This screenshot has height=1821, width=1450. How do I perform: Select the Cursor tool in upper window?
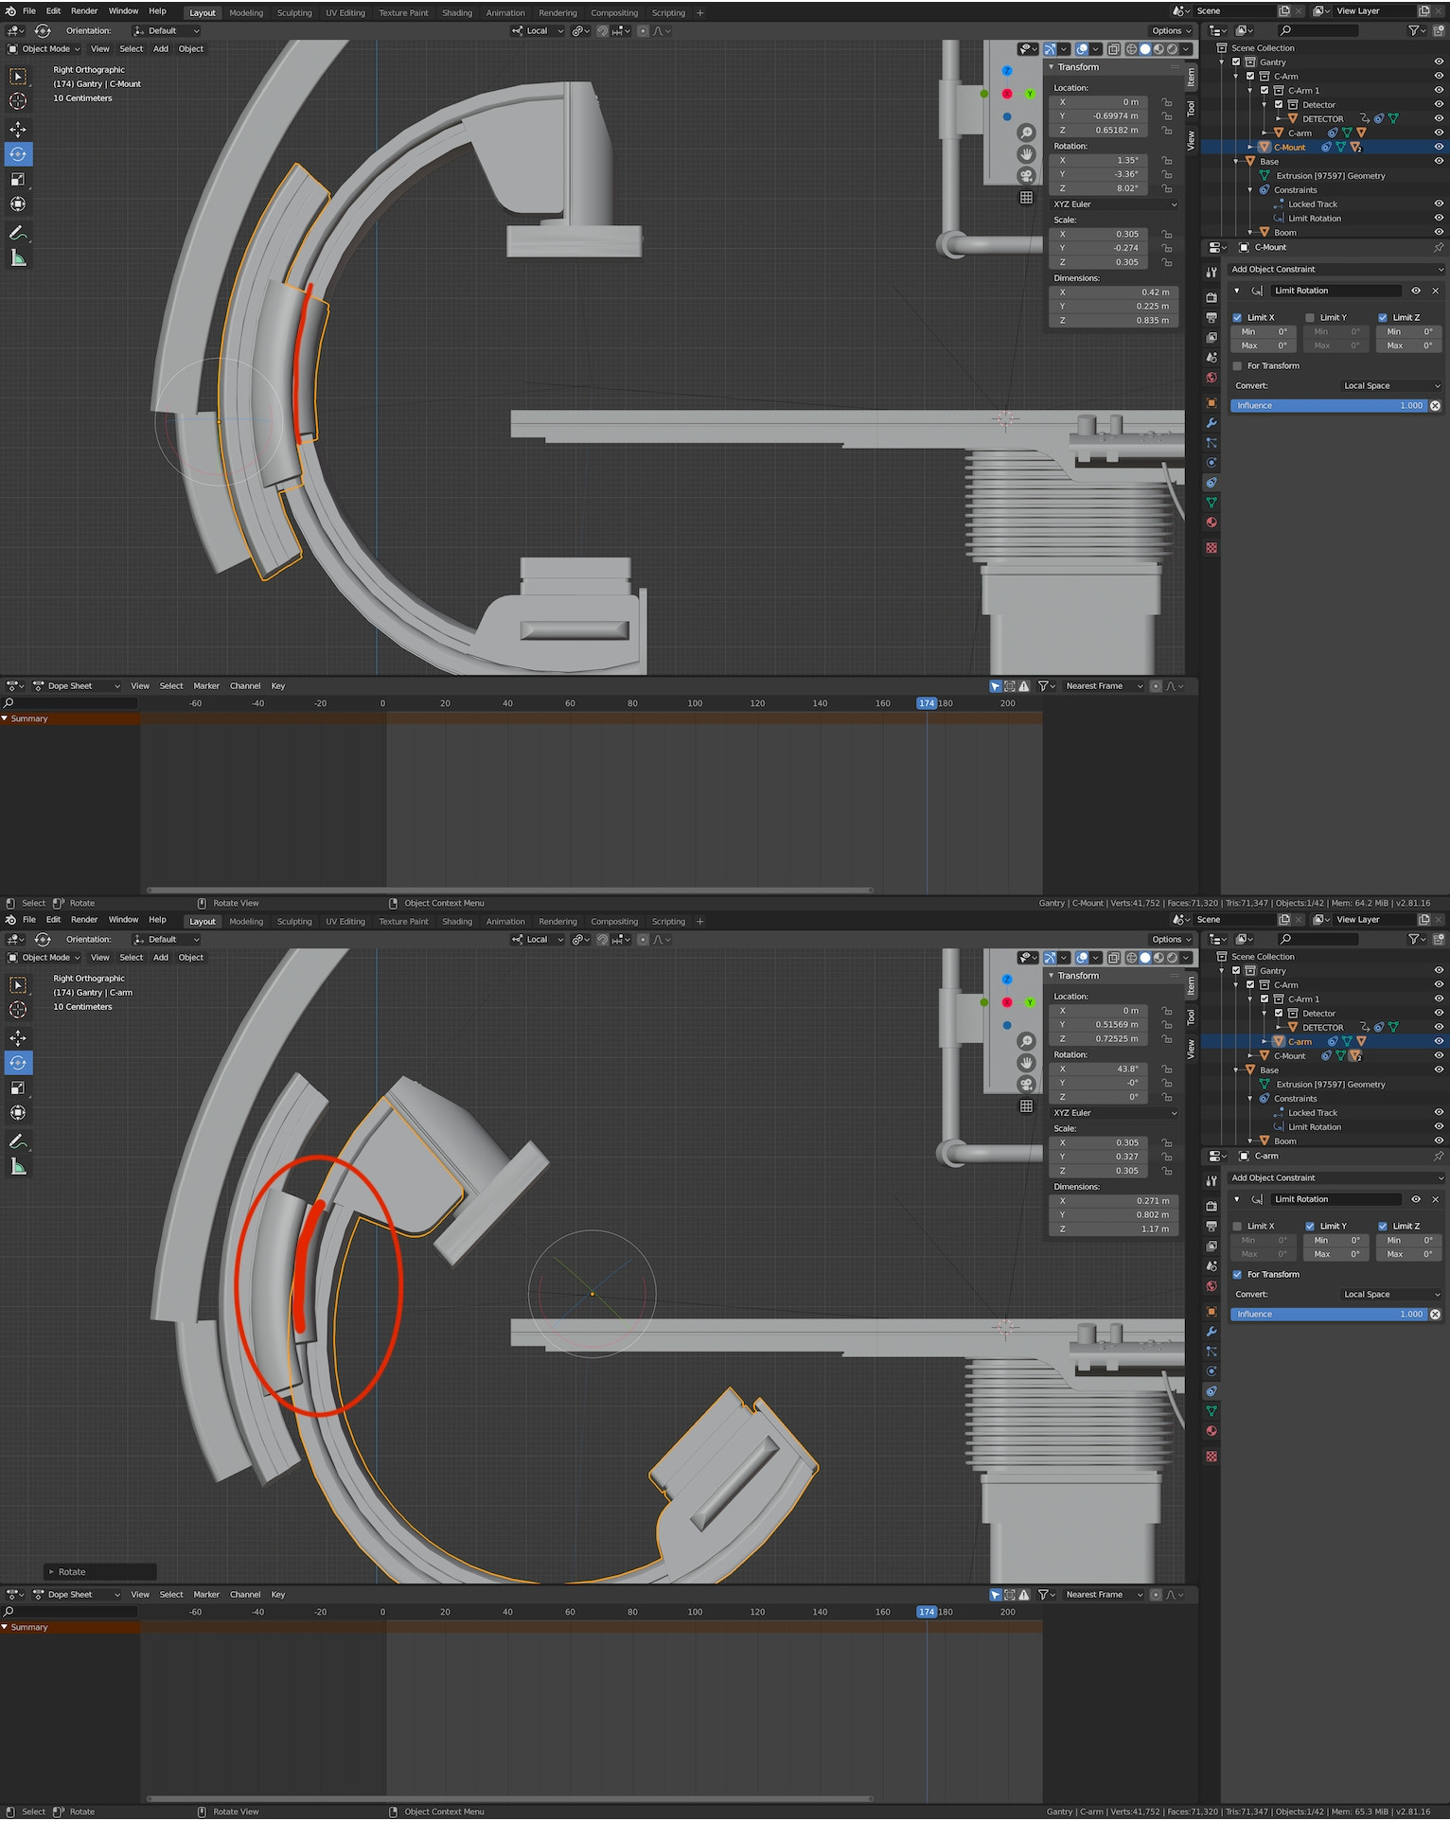click(x=18, y=101)
